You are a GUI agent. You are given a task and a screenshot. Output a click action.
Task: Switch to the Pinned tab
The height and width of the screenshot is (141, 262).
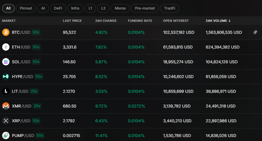tap(26, 8)
